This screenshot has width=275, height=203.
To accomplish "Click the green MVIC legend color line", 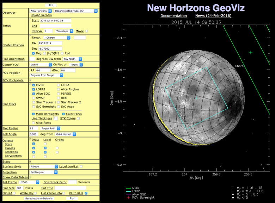I will tap(128, 188).
